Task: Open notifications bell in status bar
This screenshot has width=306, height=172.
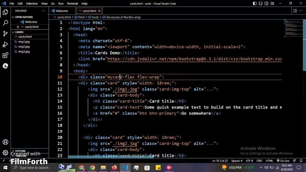Action: [x=301, y=161]
